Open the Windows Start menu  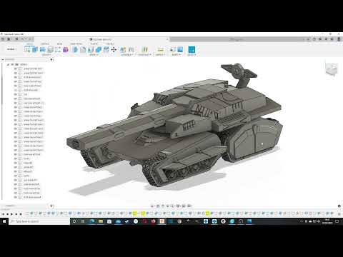pyautogui.click(x=4, y=221)
